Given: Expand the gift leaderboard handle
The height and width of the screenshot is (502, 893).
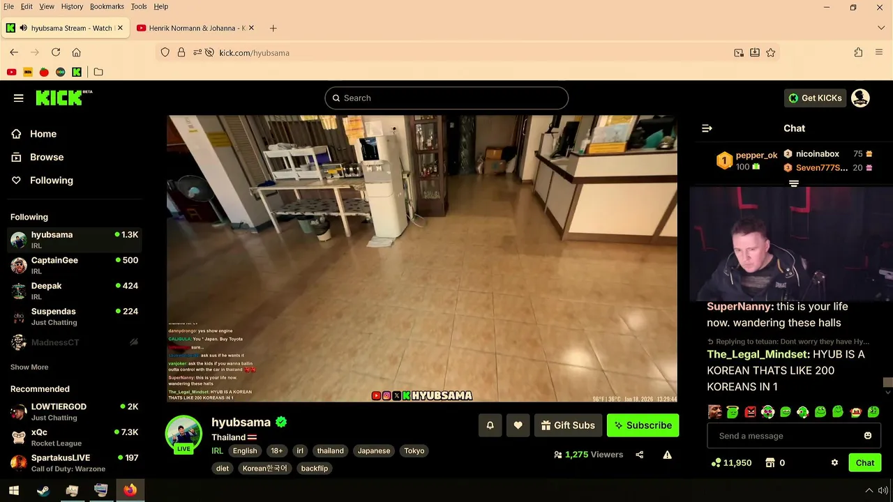Looking at the screenshot, I should (793, 183).
